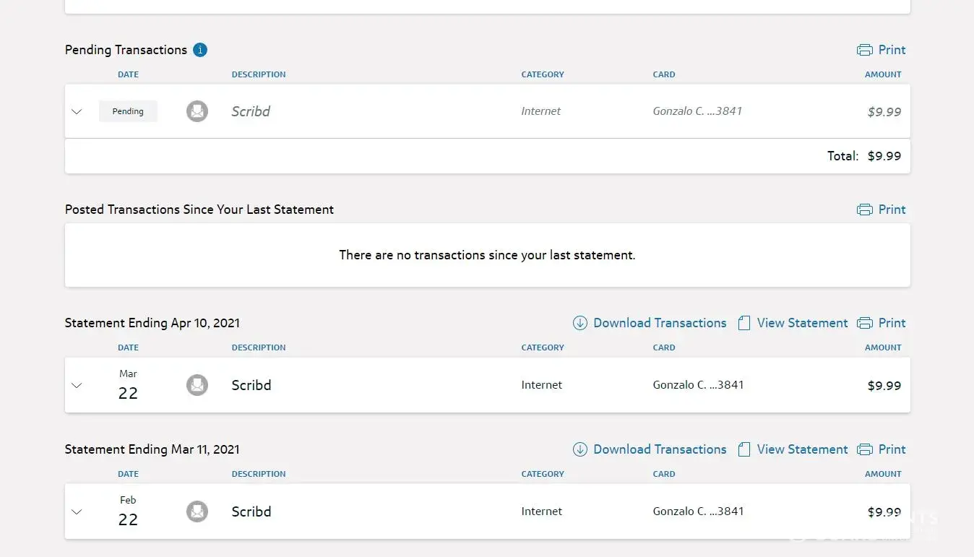Image resolution: width=974 pixels, height=557 pixels.
Task: Click document icon for Apr 10, 2021 statement
Action: coord(744,323)
